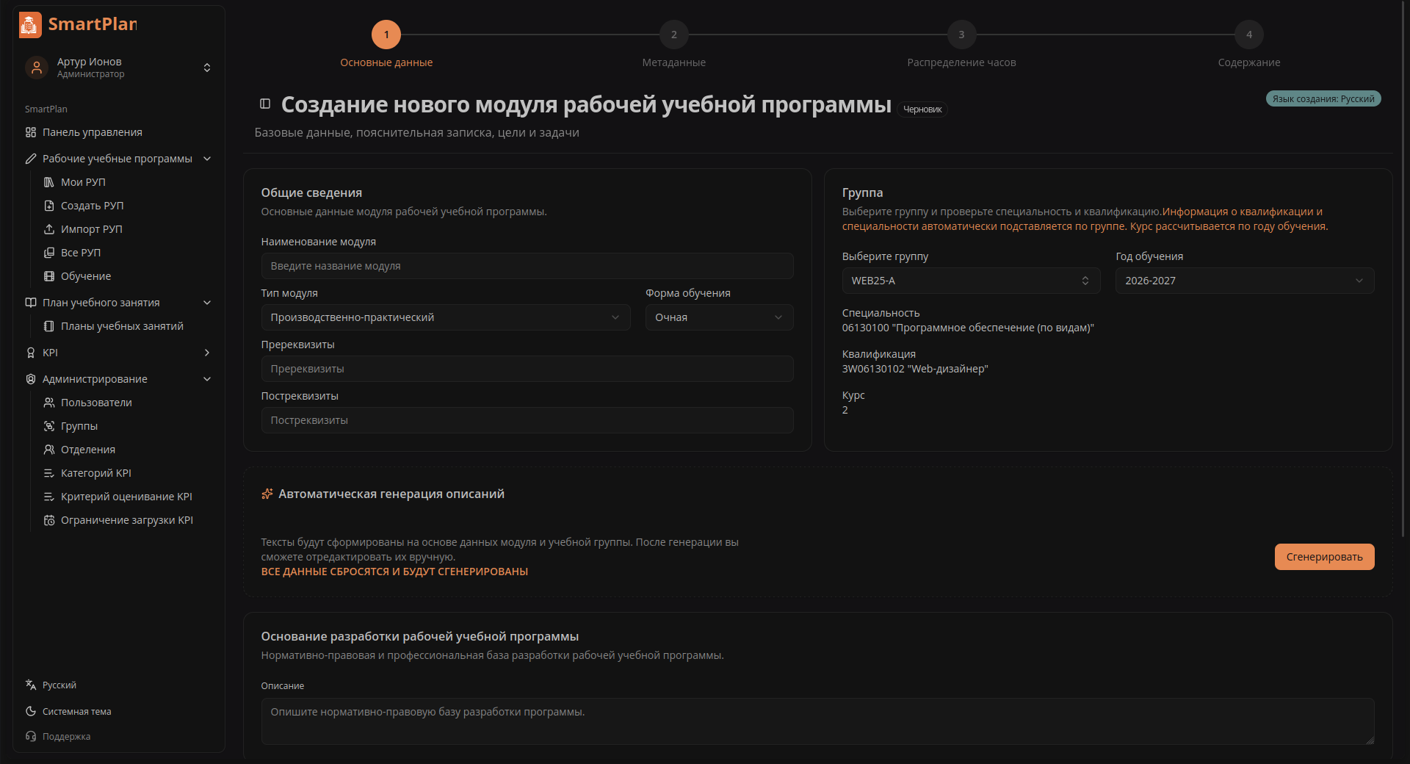Expand the KPI sidebar section arrow
Viewport: 1410px width, 764px height.
pyautogui.click(x=207, y=353)
